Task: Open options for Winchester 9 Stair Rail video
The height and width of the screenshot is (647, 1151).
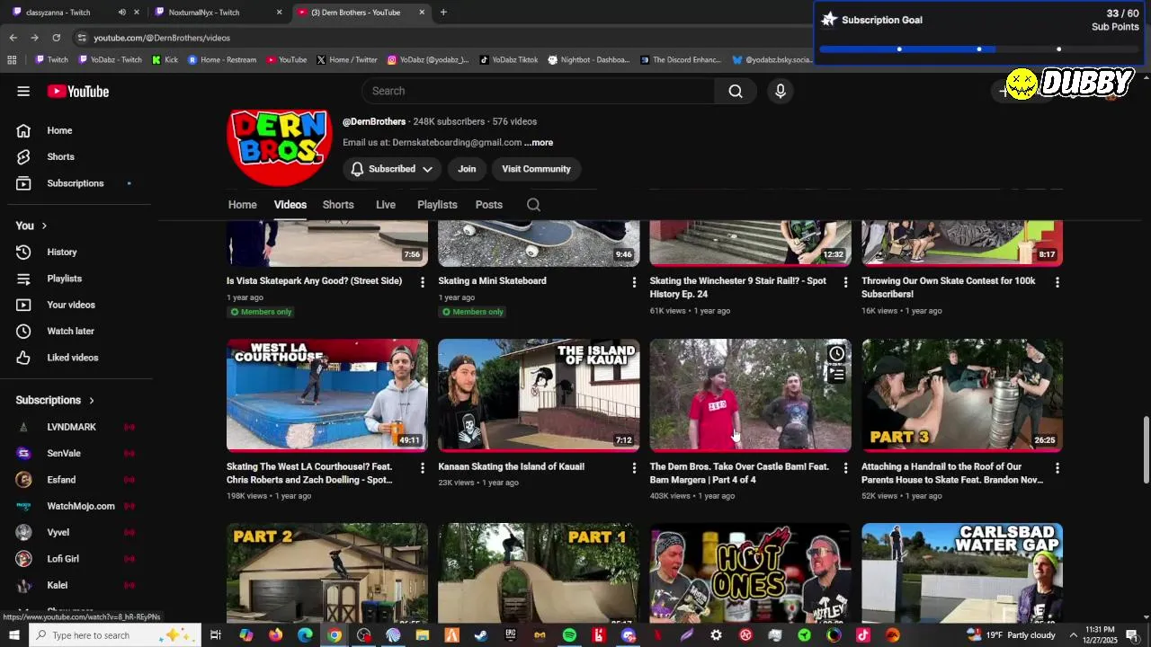Action: [x=845, y=282]
